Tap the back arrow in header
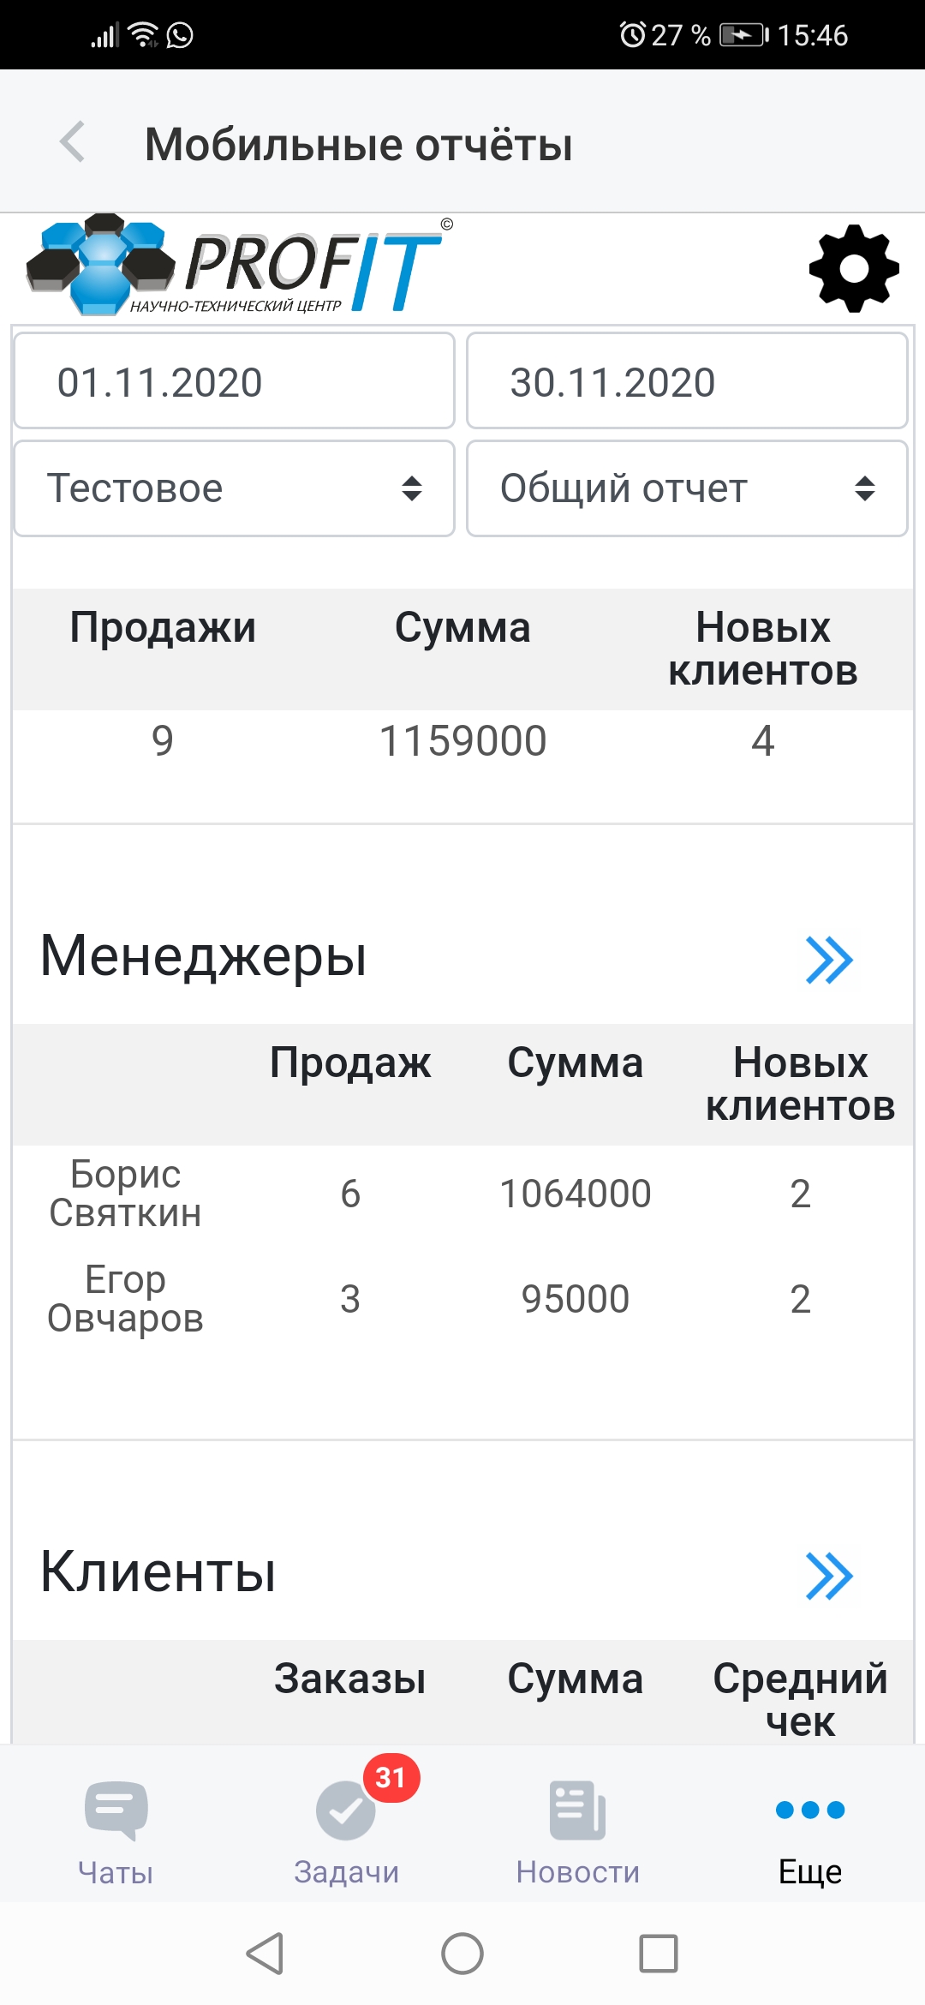925x2005 pixels. (x=74, y=142)
